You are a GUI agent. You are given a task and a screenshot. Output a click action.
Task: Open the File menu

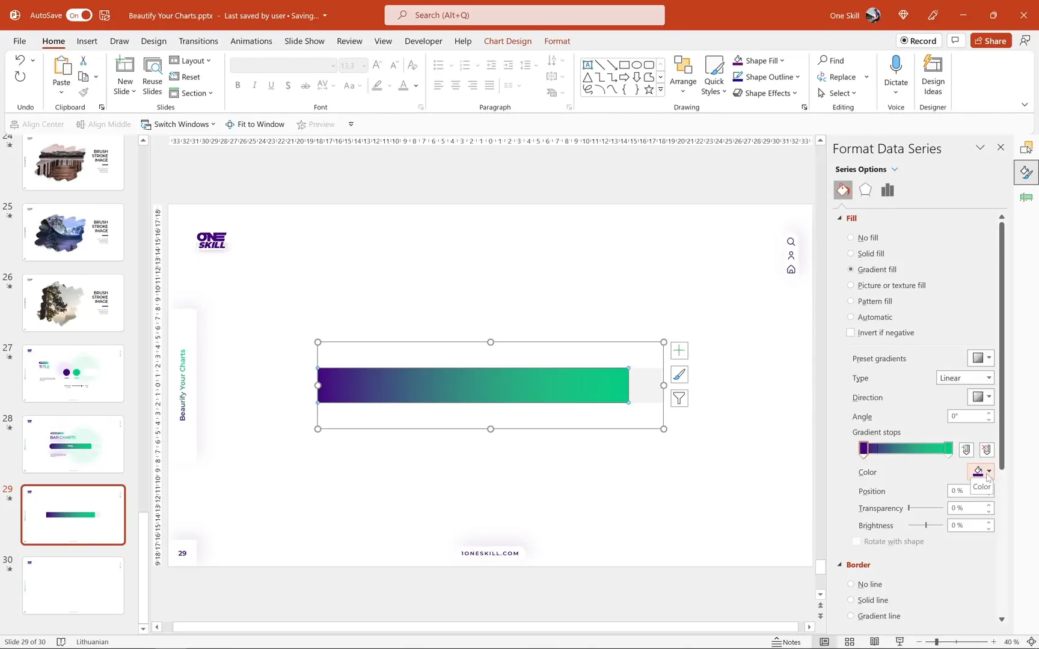click(x=20, y=41)
